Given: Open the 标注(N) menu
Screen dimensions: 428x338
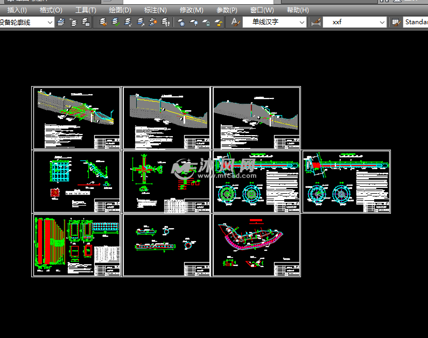Looking at the screenshot, I should click(x=156, y=10).
